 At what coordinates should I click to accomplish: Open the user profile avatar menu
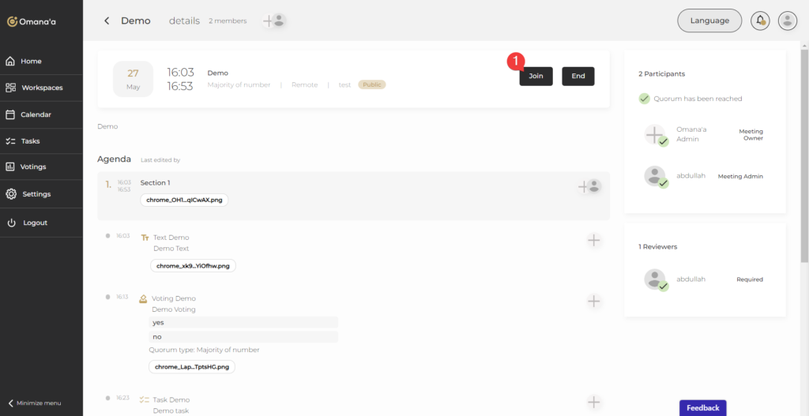point(787,21)
